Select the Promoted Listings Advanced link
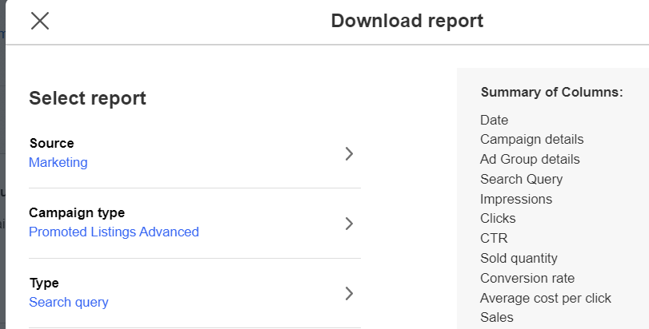The height and width of the screenshot is (329, 649). [114, 232]
